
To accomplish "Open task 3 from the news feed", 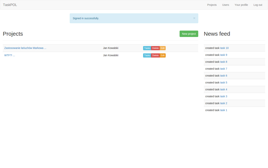I will tap(224, 96).
